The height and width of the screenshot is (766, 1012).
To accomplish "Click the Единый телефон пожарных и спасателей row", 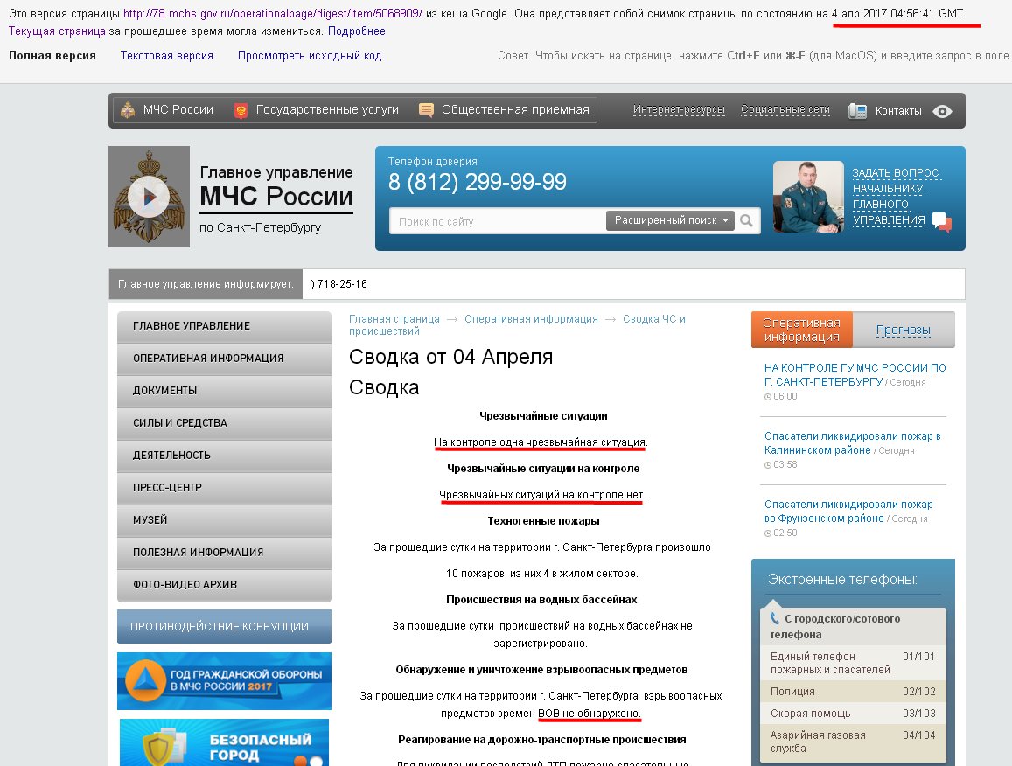I will tap(853, 663).
